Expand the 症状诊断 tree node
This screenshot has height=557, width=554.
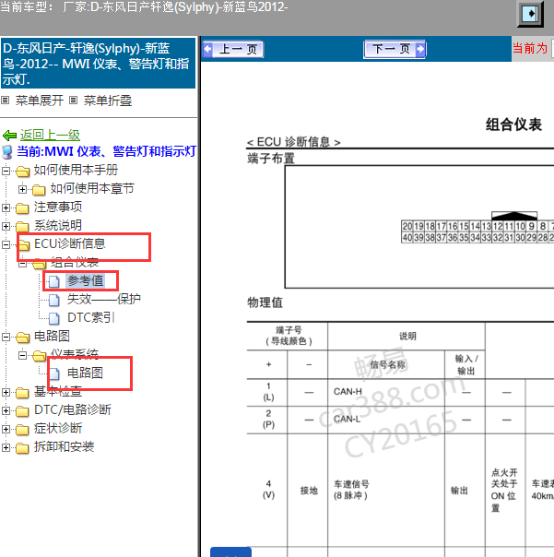click(6, 429)
